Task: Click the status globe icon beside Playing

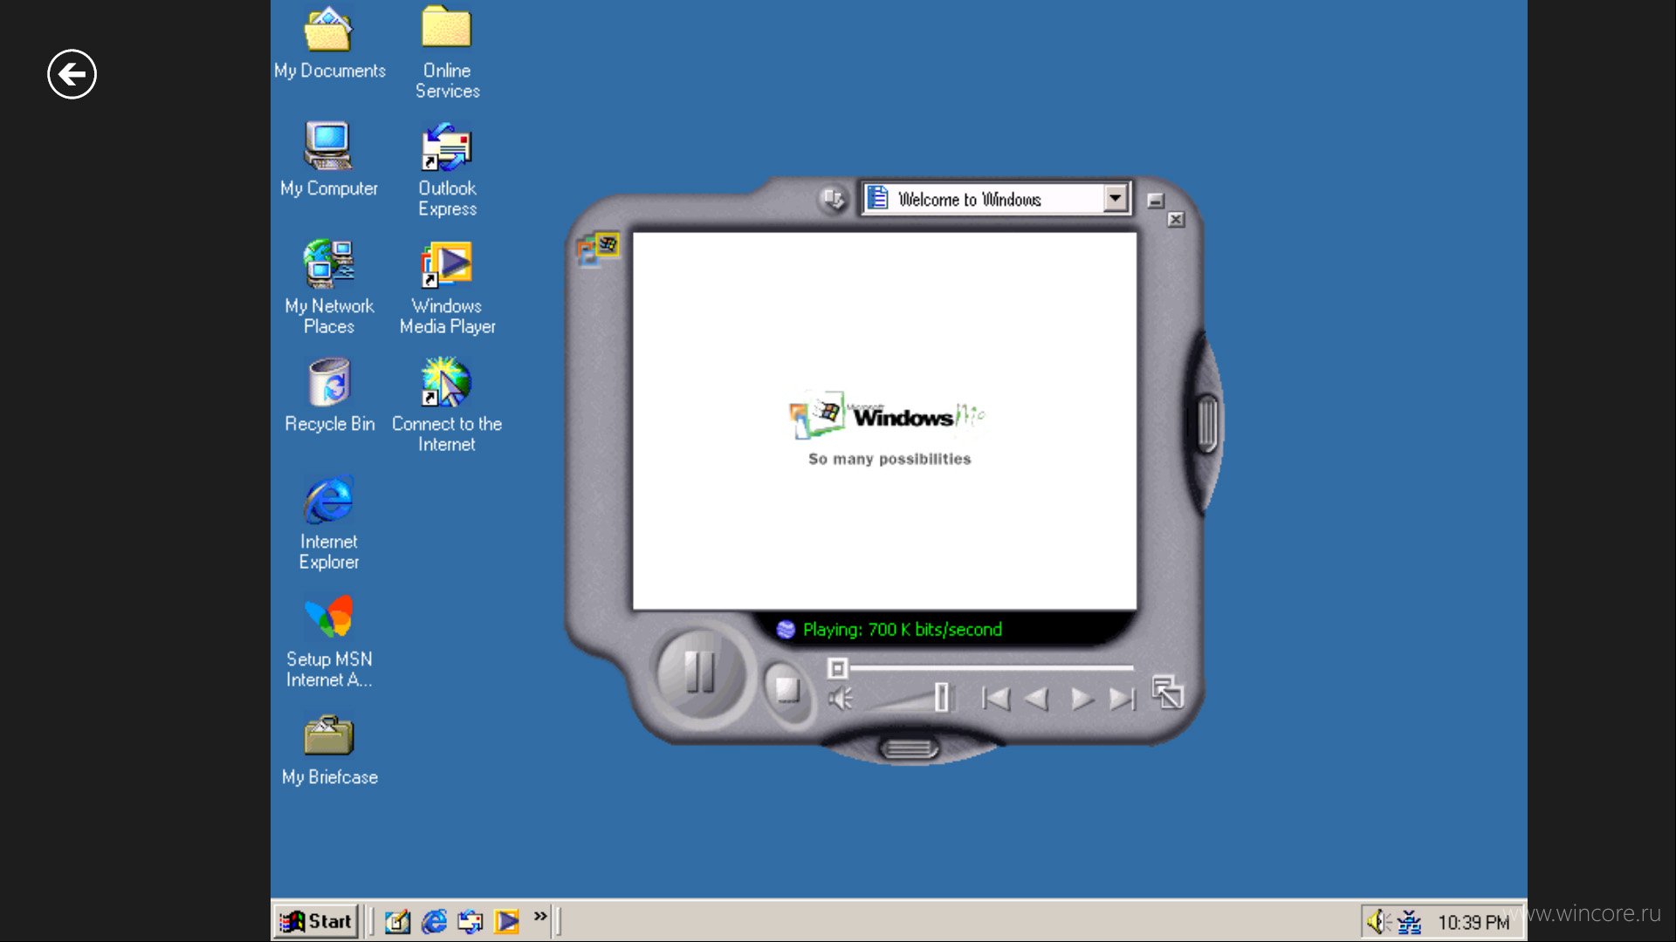Action: coord(786,630)
